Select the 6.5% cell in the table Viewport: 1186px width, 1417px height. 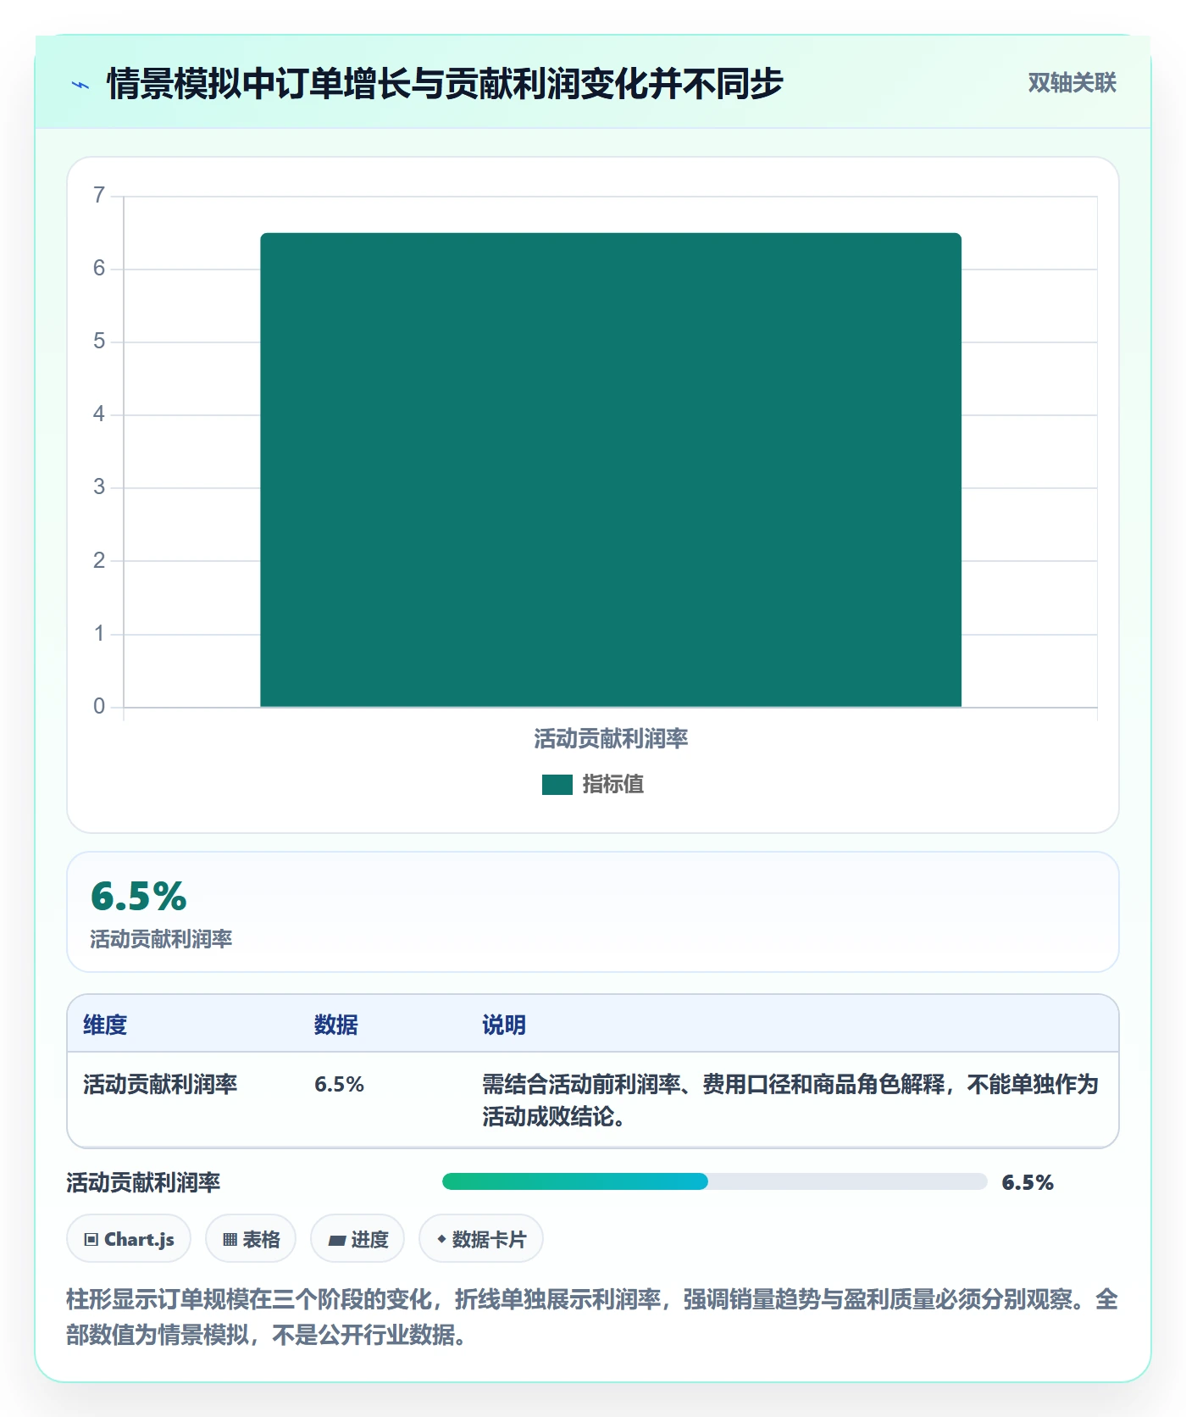tap(339, 1084)
